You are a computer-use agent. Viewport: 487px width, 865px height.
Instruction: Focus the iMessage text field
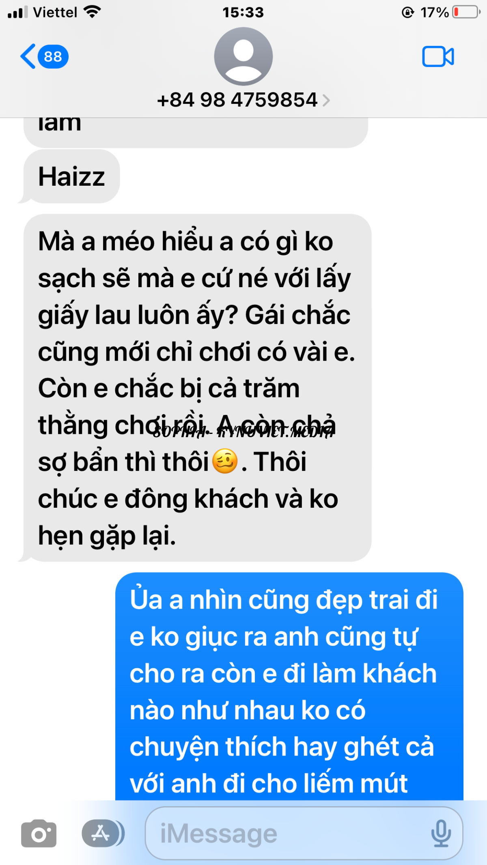pos(304,833)
